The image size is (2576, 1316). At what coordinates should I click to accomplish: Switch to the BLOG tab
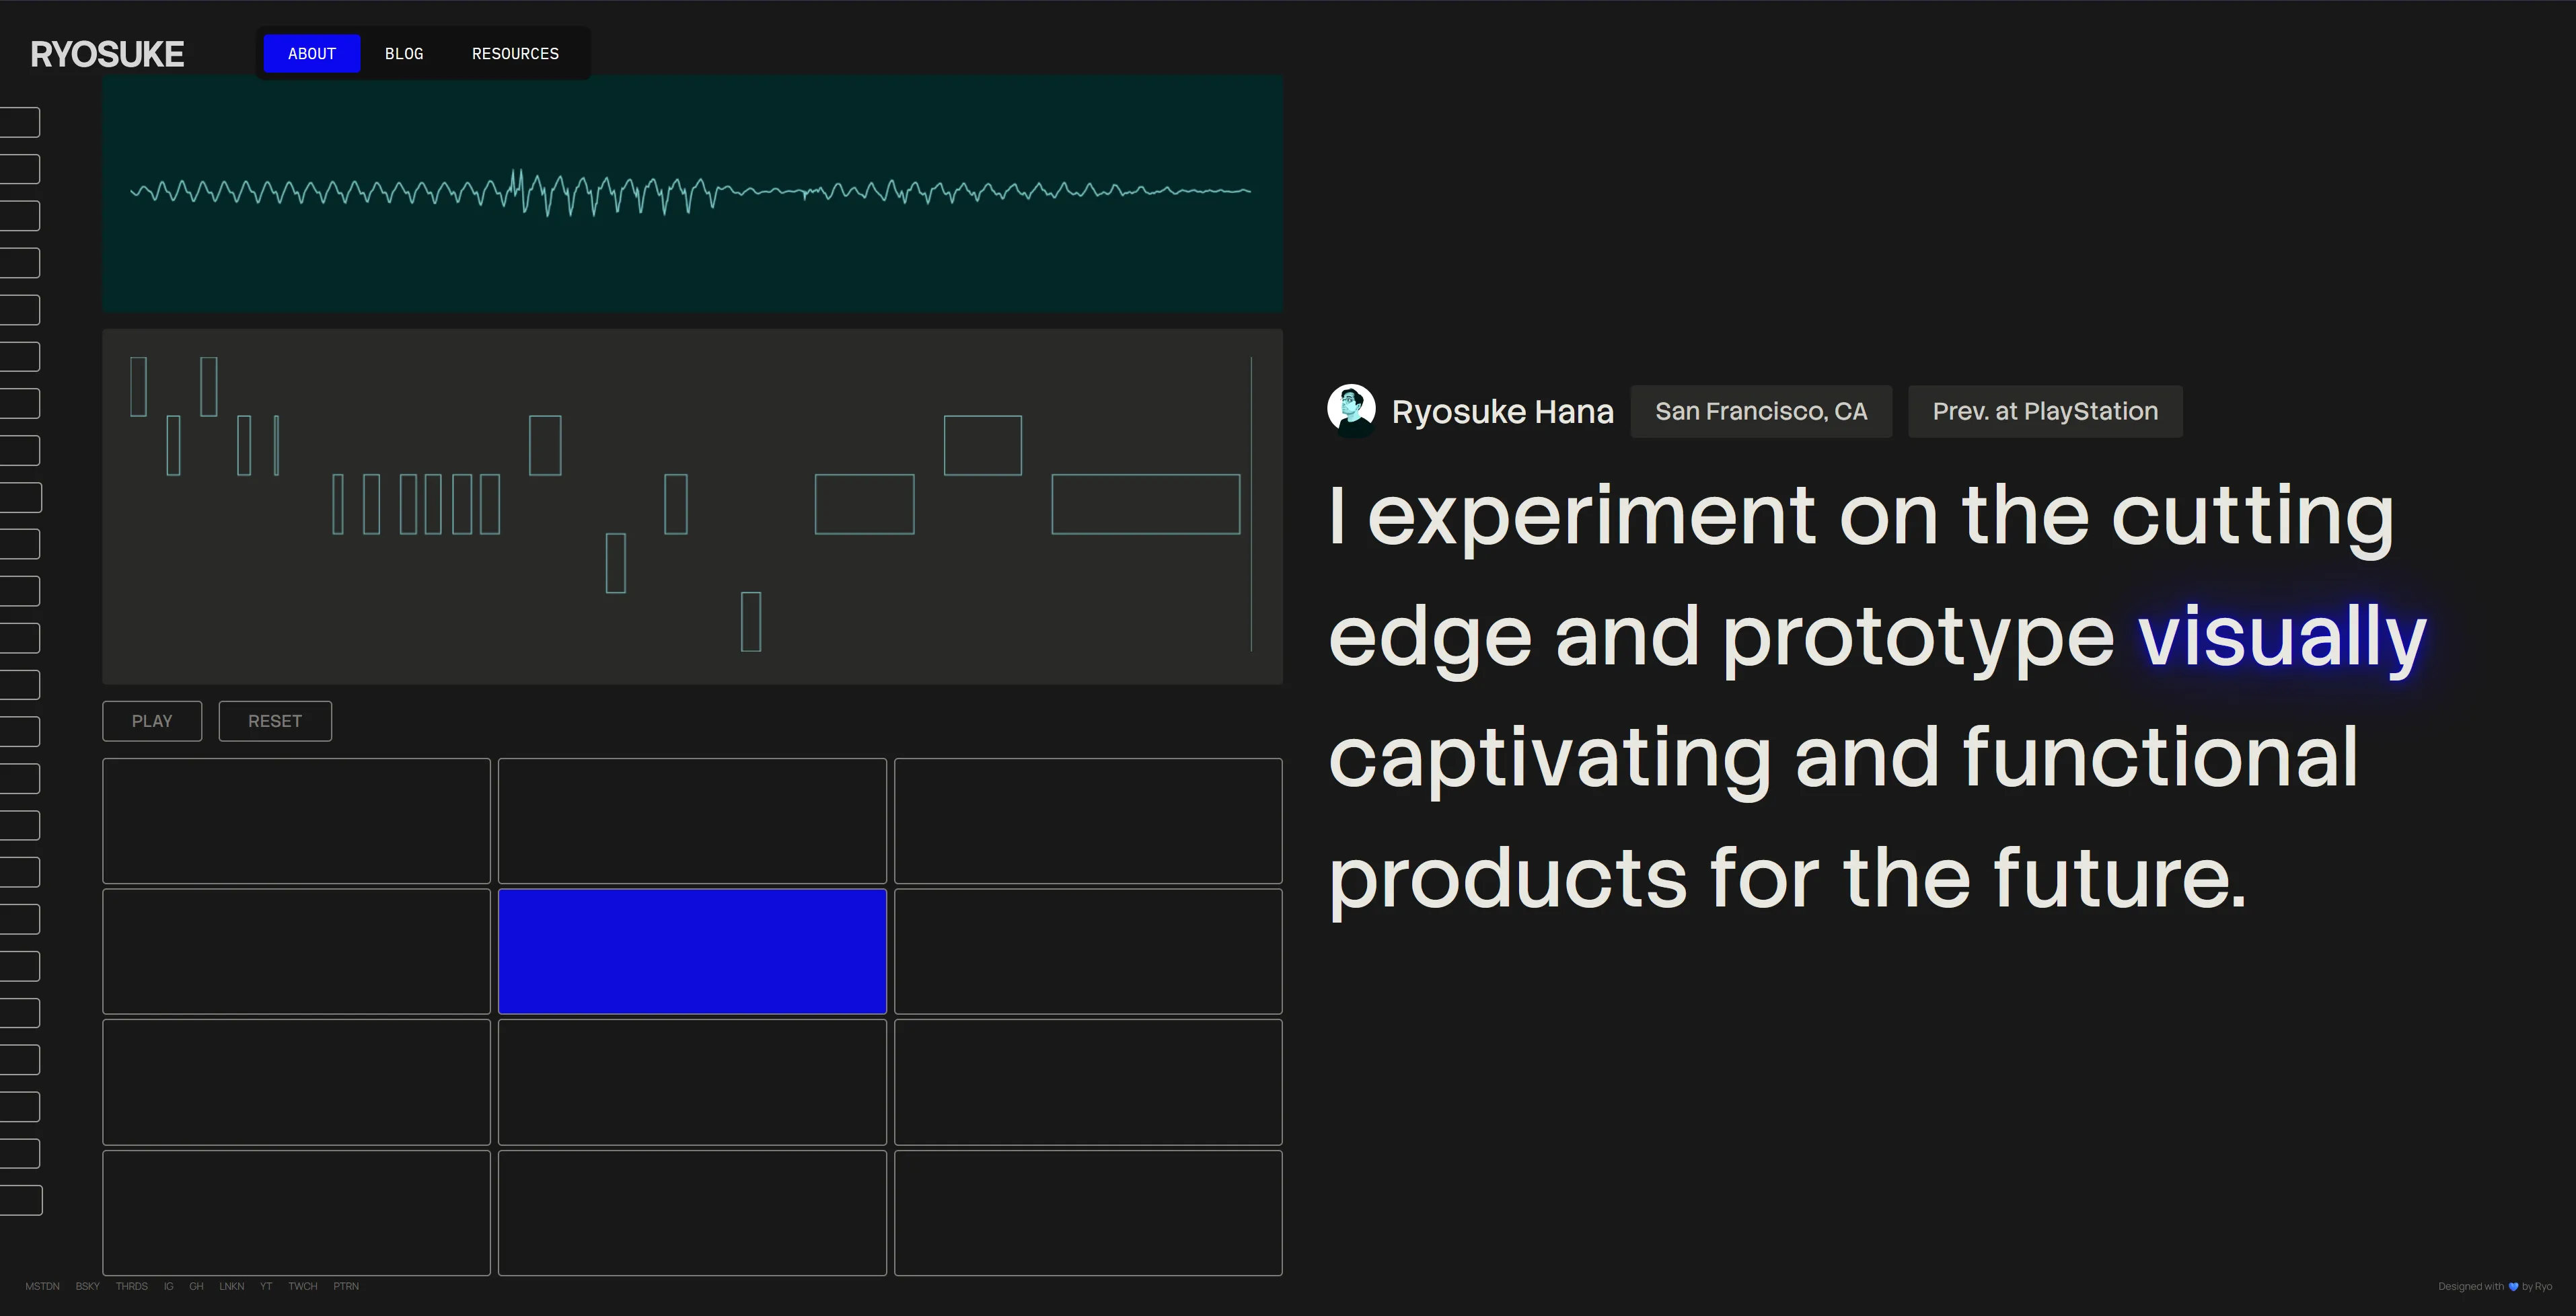[404, 53]
